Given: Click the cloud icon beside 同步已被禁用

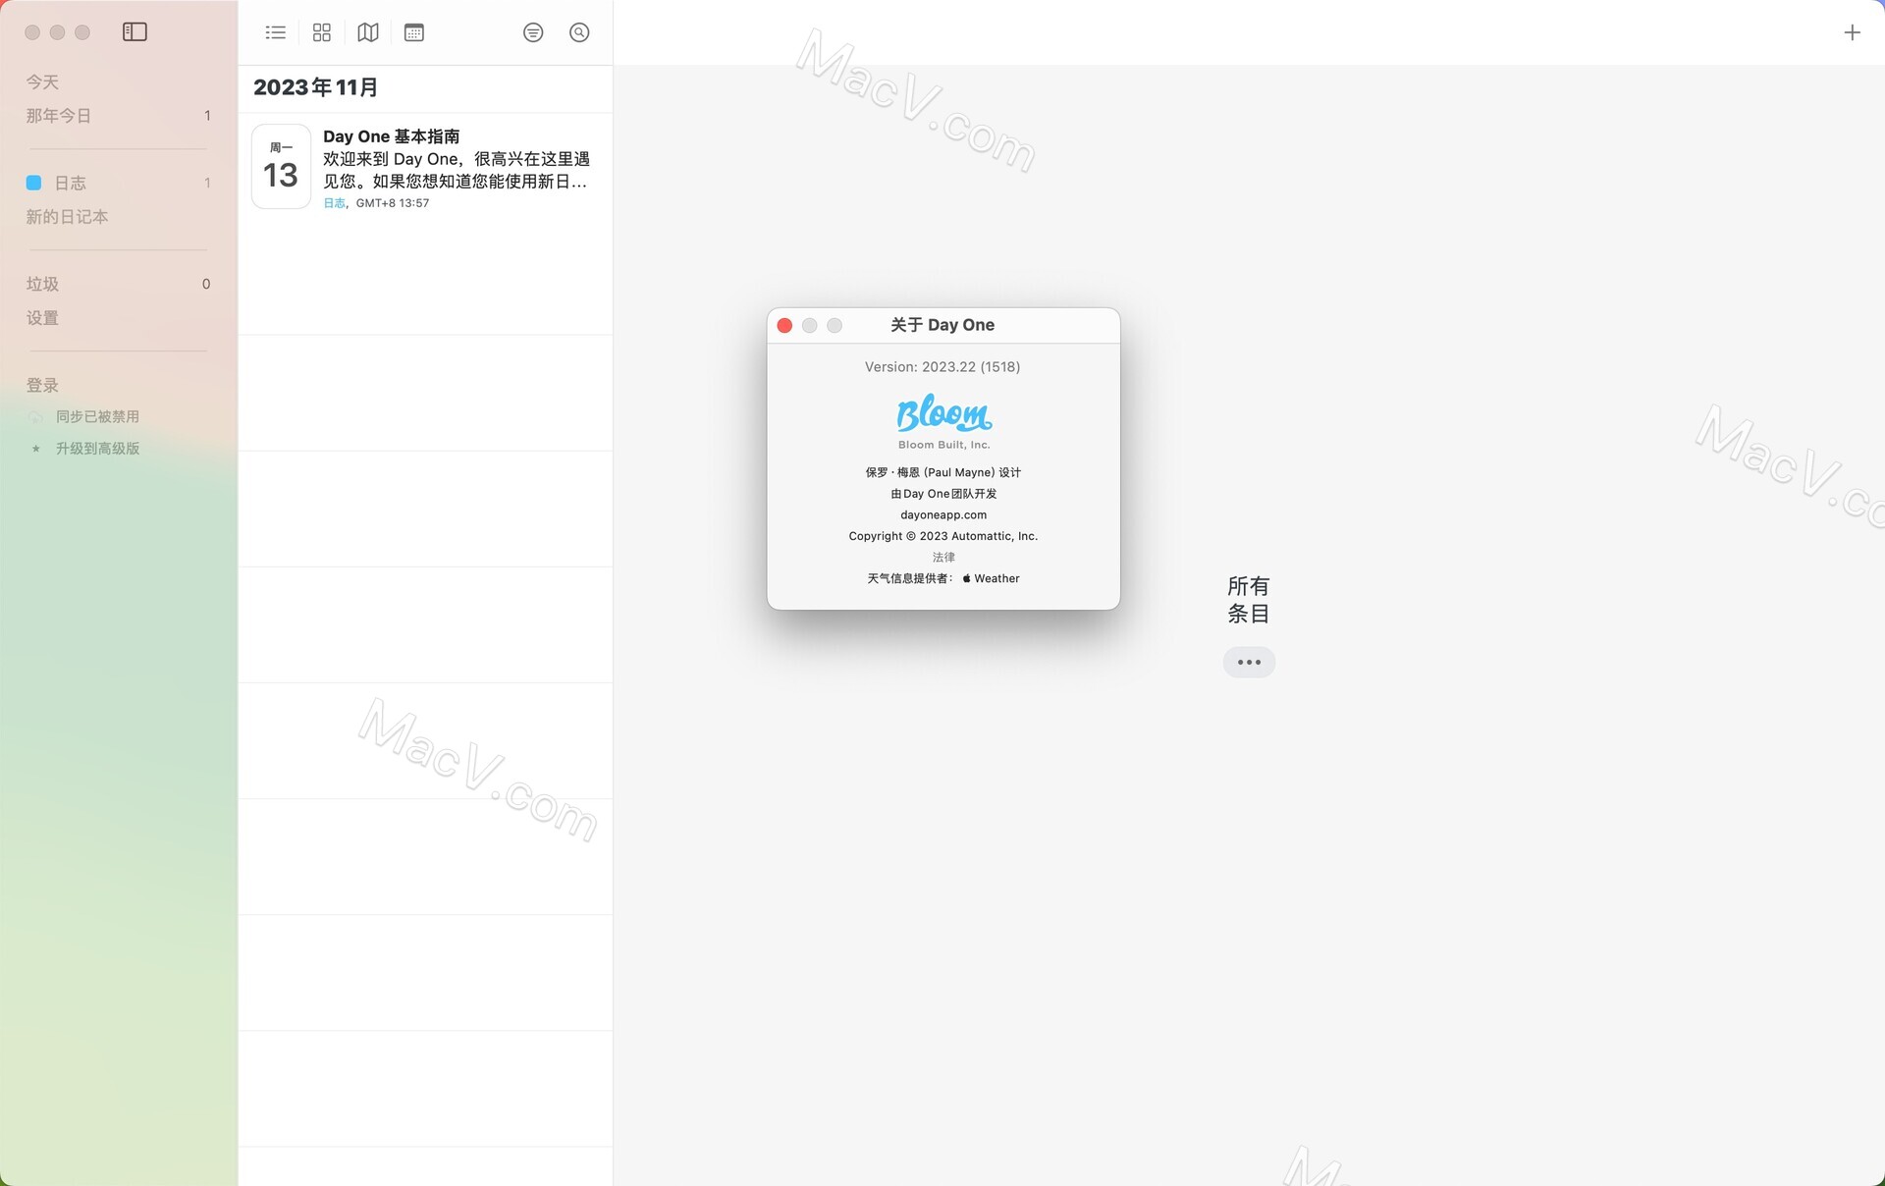Looking at the screenshot, I should click(36, 417).
